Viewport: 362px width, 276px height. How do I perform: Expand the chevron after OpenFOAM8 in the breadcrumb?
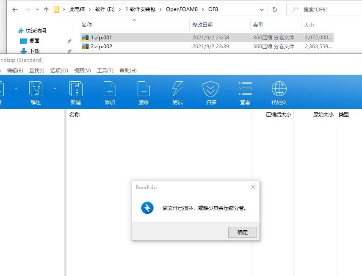203,9
